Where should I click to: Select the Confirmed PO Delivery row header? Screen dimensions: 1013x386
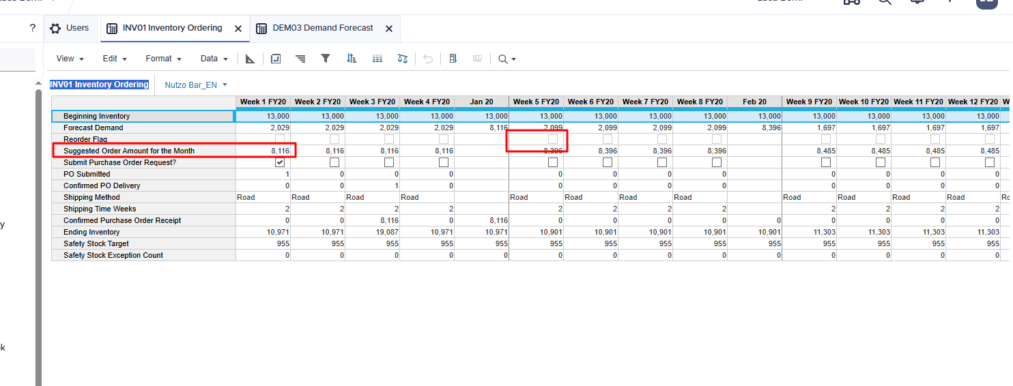point(143,185)
